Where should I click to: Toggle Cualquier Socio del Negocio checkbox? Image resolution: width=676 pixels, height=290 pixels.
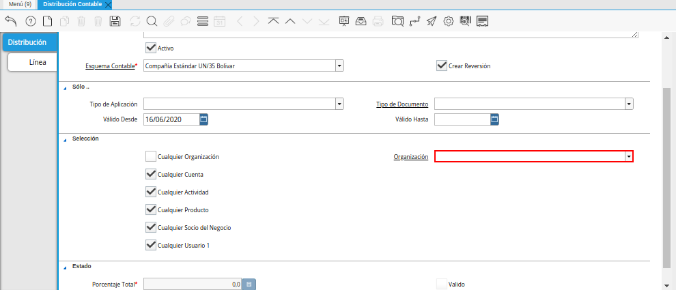pos(151,227)
